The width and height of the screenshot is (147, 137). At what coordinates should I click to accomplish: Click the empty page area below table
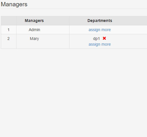[73, 90]
